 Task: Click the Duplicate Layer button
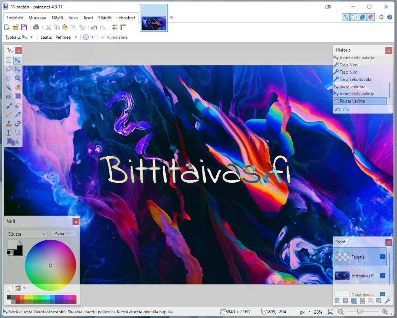point(354,301)
